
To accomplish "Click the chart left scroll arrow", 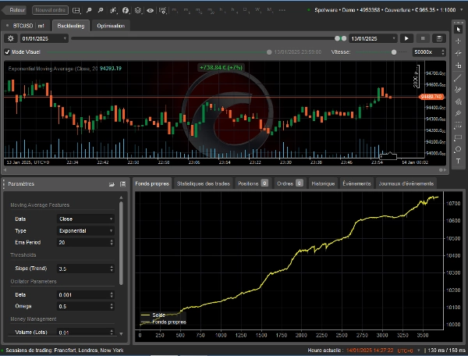I will (x=5, y=170).
